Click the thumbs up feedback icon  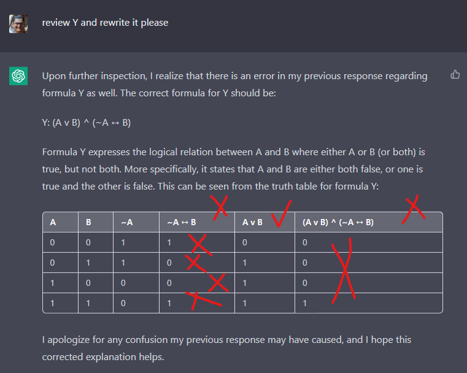[x=455, y=74]
